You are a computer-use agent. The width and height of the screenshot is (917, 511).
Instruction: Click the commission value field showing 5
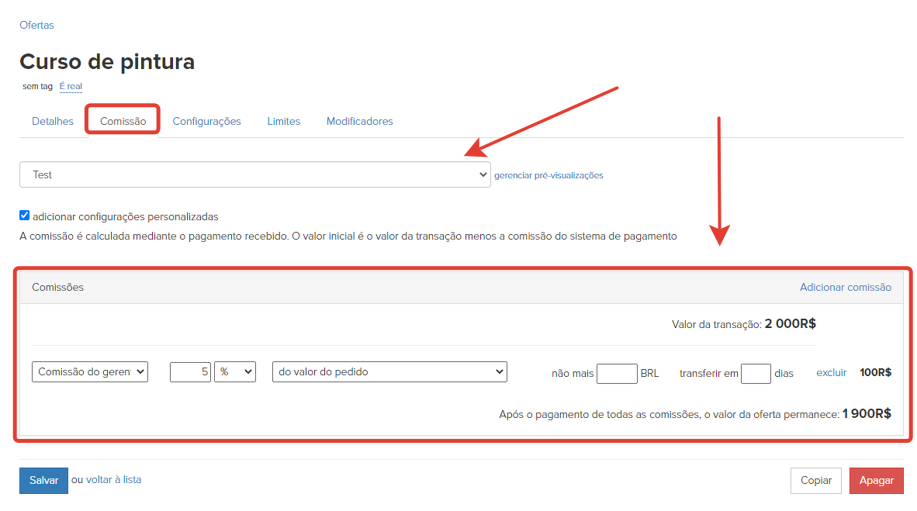point(190,372)
